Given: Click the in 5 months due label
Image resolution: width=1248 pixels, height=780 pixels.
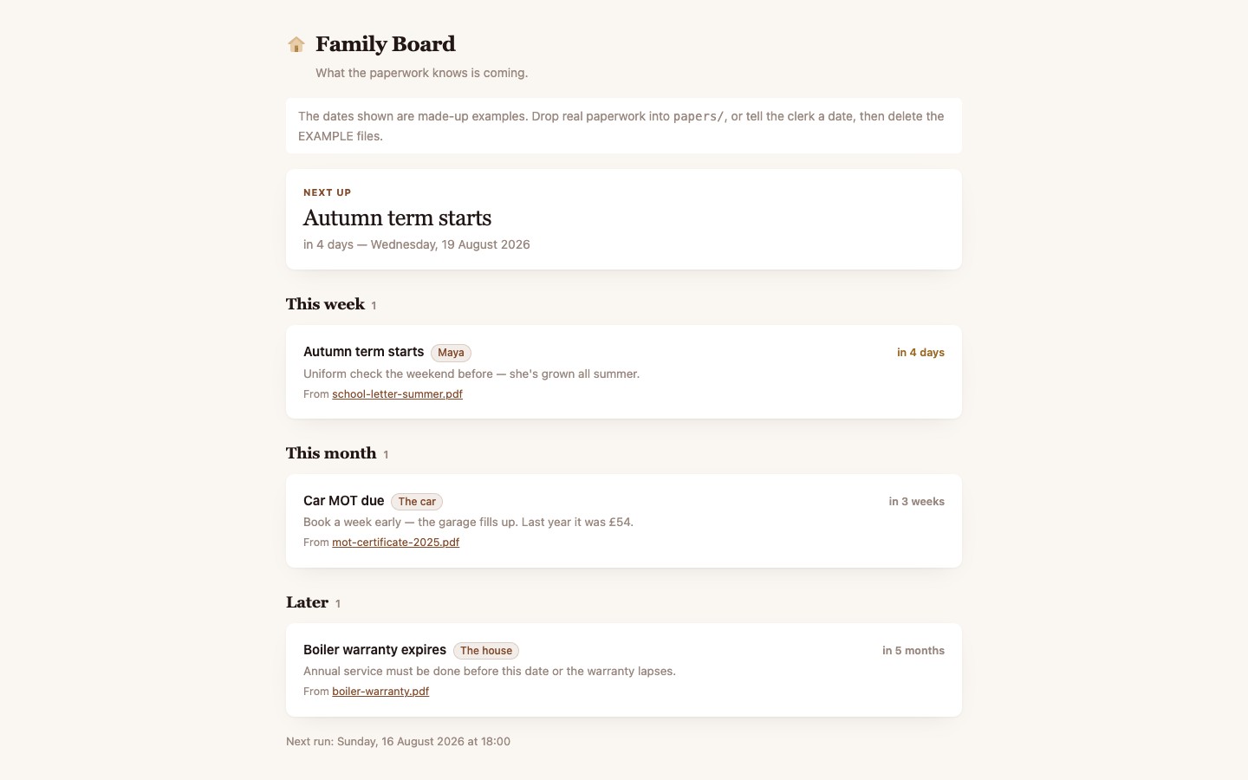Looking at the screenshot, I should pyautogui.click(x=913, y=651).
